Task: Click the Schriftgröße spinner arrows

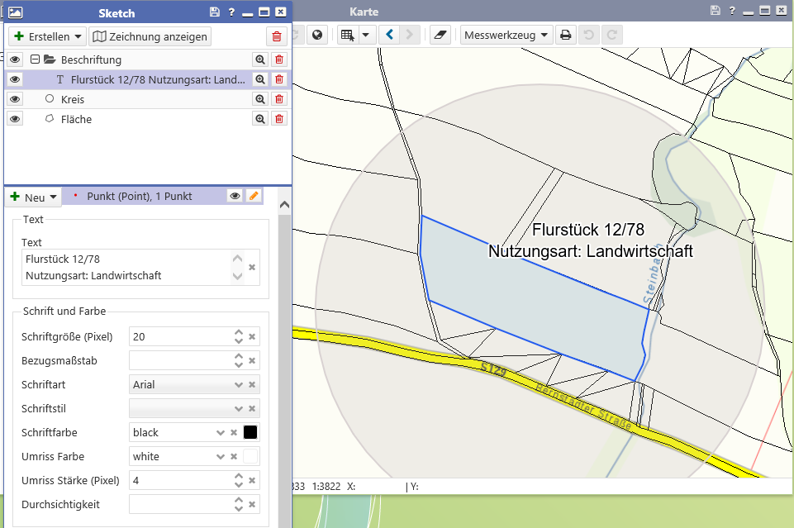Action: [239, 336]
